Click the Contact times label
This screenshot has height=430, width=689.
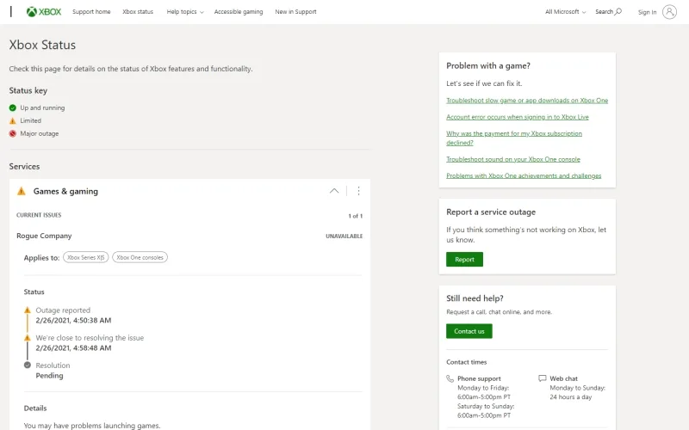pyautogui.click(x=466, y=362)
